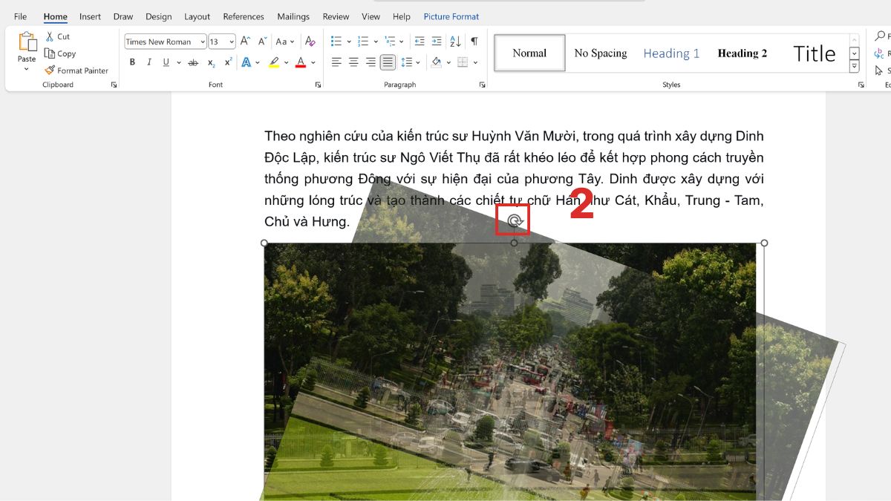Image resolution: width=891 pixels, height=501 pixels.
Task: Click the picture's top-left resize handle
Action: pyautogui.click(x=264, y=243)
